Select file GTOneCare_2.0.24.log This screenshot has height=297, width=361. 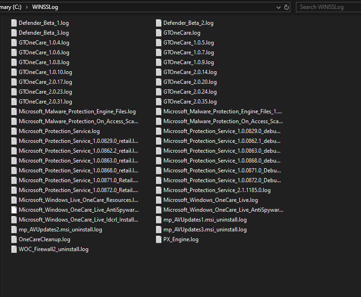(x=186, y=92)
